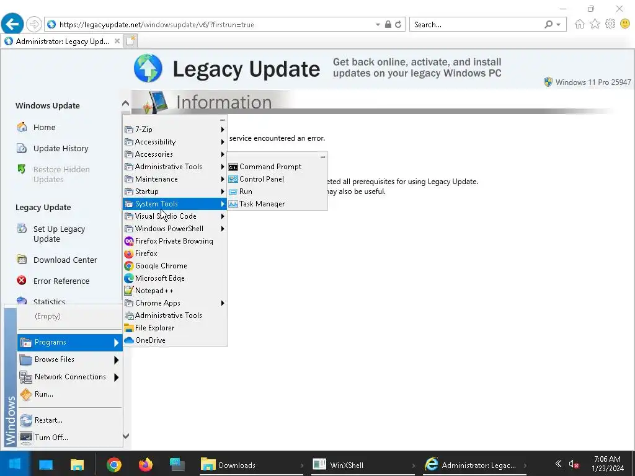The width and height of the screenshot is (635, 476).
Task: Open Error Reference link
Action: [61, 281]
